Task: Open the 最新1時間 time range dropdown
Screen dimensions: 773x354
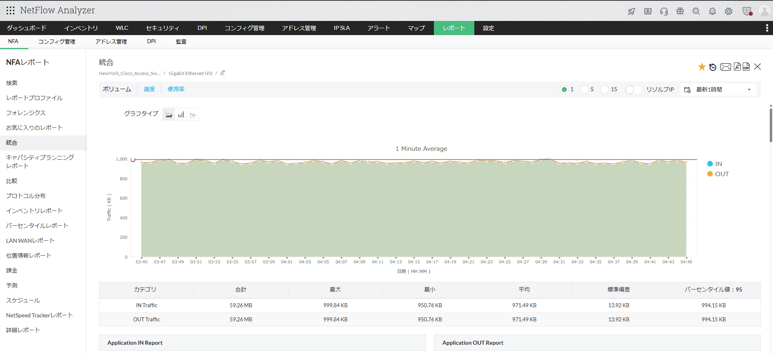Action: pyautogui.click(x=719, y=90)
